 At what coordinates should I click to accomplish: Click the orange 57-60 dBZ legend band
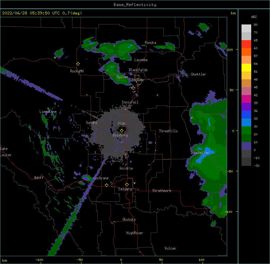(246, 52)
